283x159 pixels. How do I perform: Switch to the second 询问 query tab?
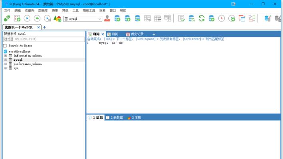[113, 34]
